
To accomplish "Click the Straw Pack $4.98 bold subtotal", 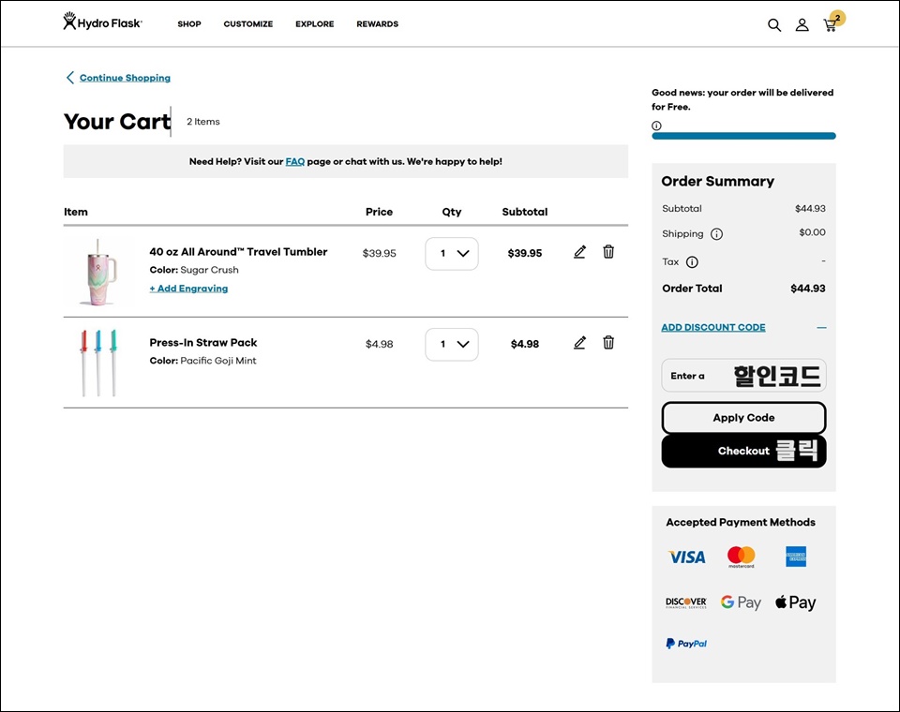I will pyautogui.click(x=525, y=344).
